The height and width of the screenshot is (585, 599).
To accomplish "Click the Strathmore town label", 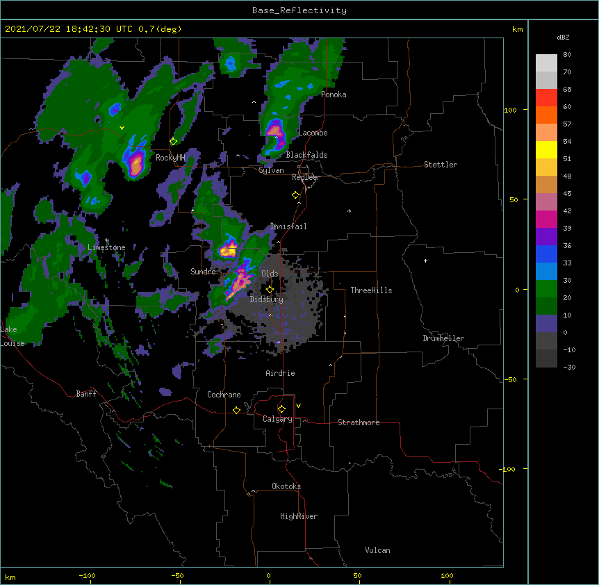I will (359, 422).
